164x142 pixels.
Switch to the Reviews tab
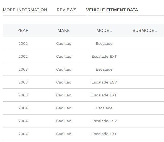(66, 10)
